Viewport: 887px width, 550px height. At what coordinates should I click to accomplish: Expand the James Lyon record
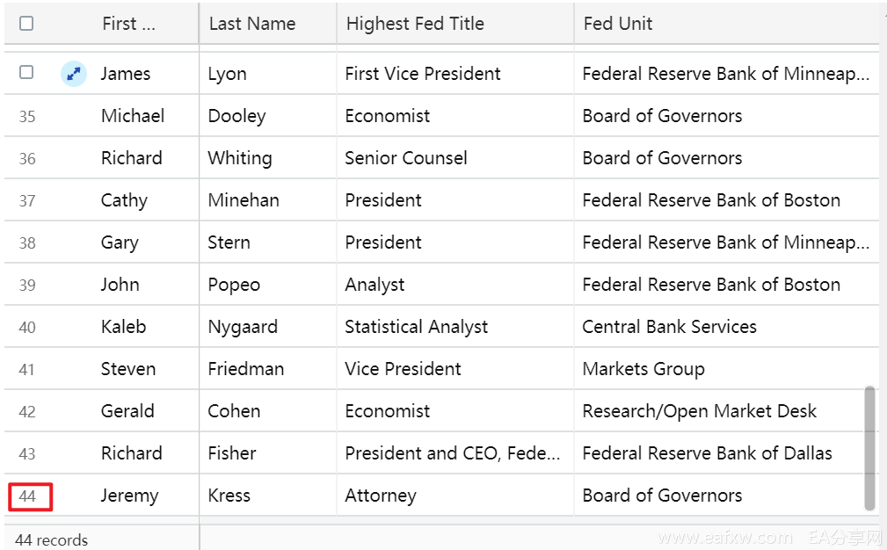pos(74,74)
